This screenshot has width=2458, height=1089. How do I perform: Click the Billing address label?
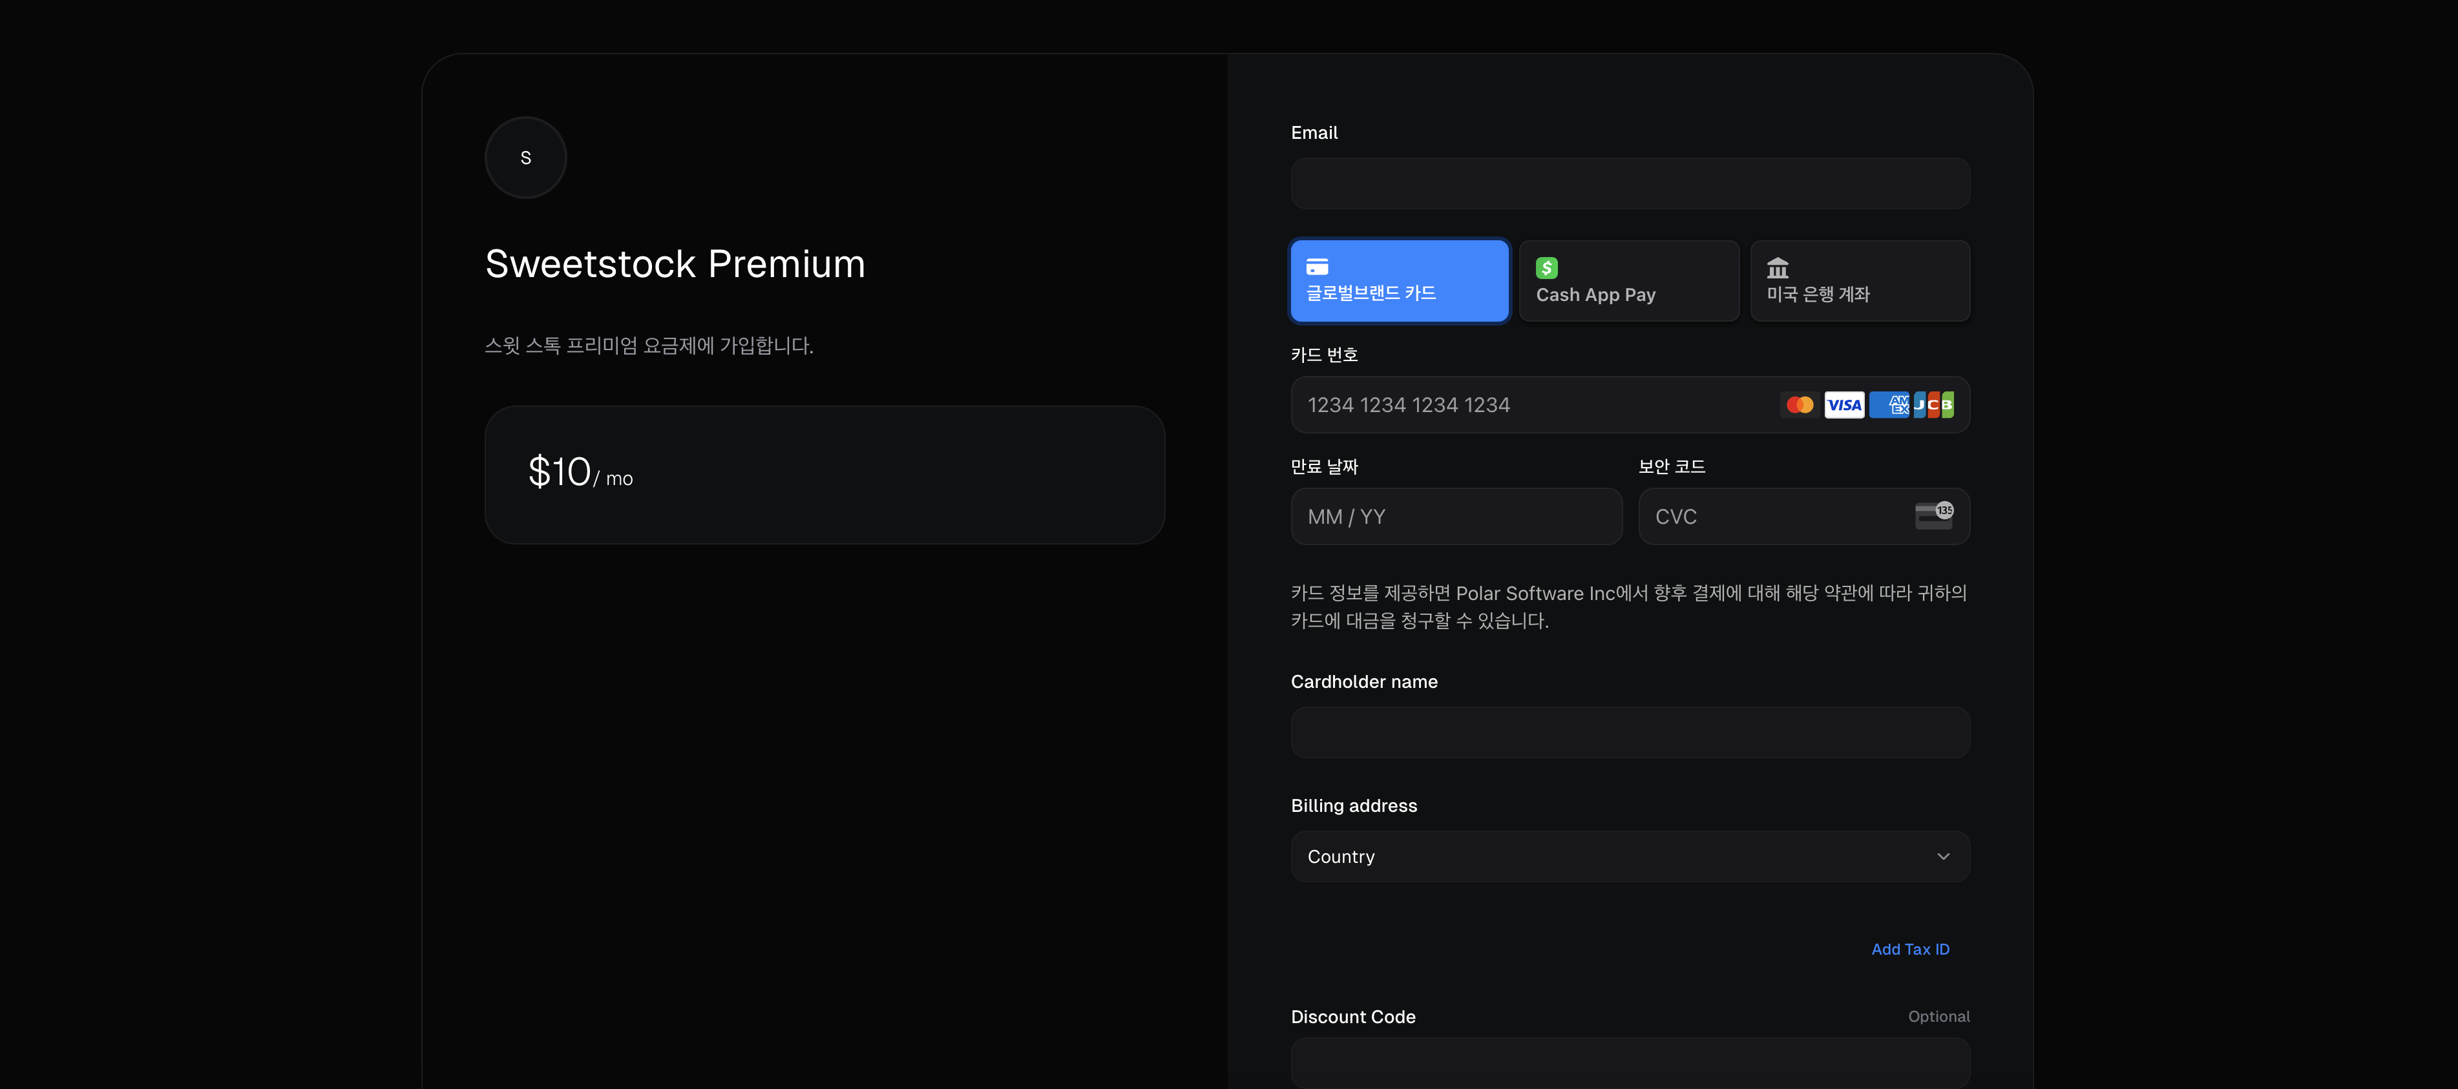(x=1354, y=806)
